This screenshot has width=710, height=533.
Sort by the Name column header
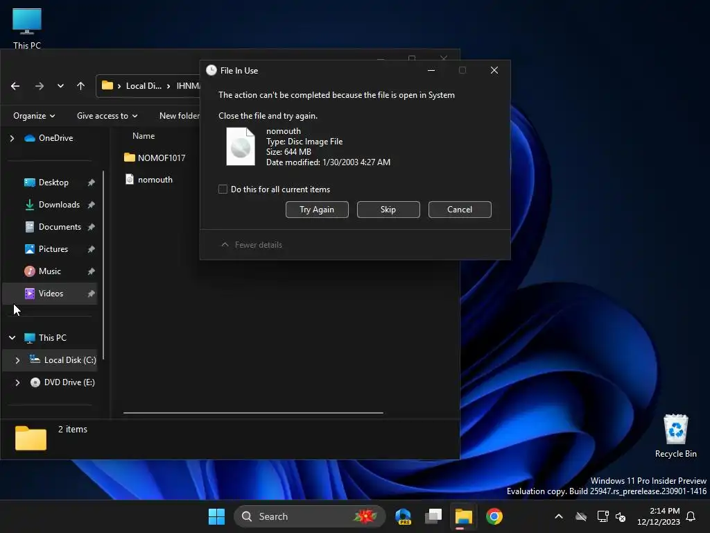point(144,136)
